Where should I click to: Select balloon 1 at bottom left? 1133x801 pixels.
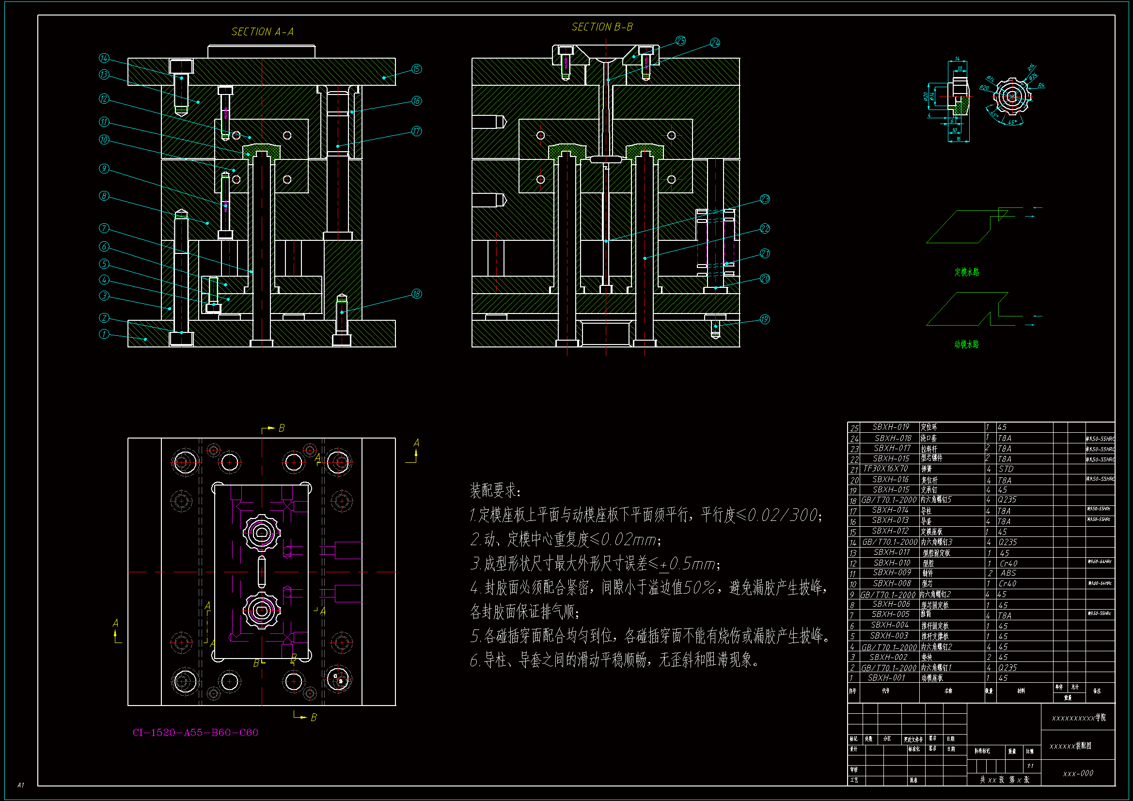click(104, 334)
